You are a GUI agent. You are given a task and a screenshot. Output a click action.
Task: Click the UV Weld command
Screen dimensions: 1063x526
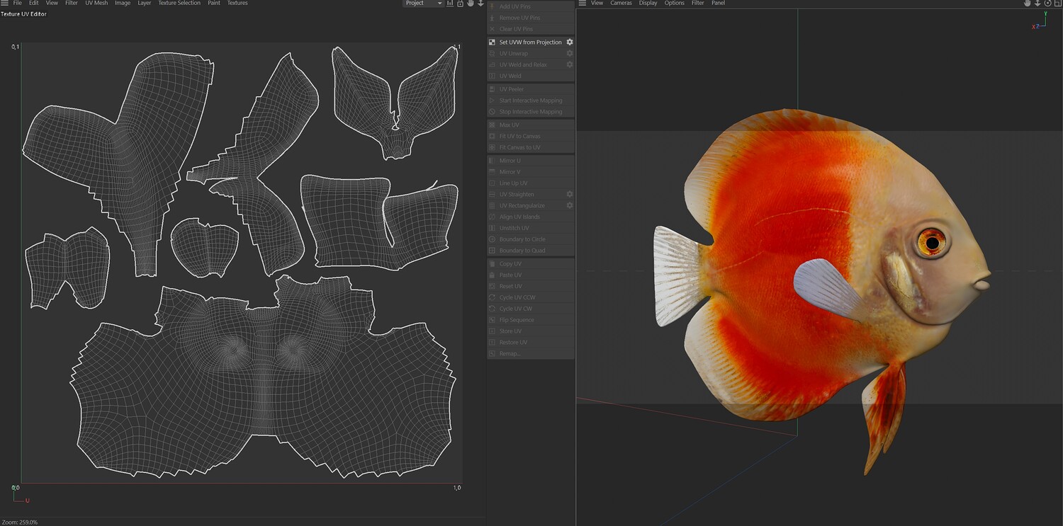531,76
